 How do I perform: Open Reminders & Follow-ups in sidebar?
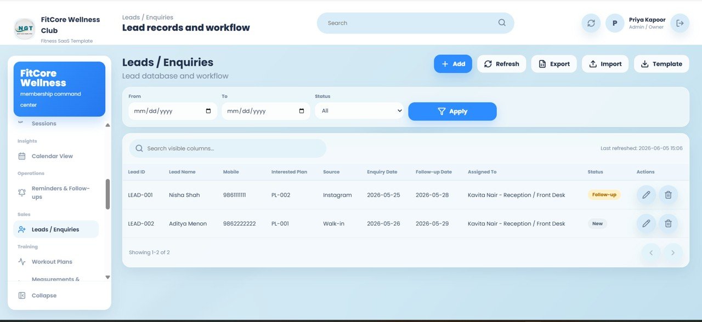point(56,192)
